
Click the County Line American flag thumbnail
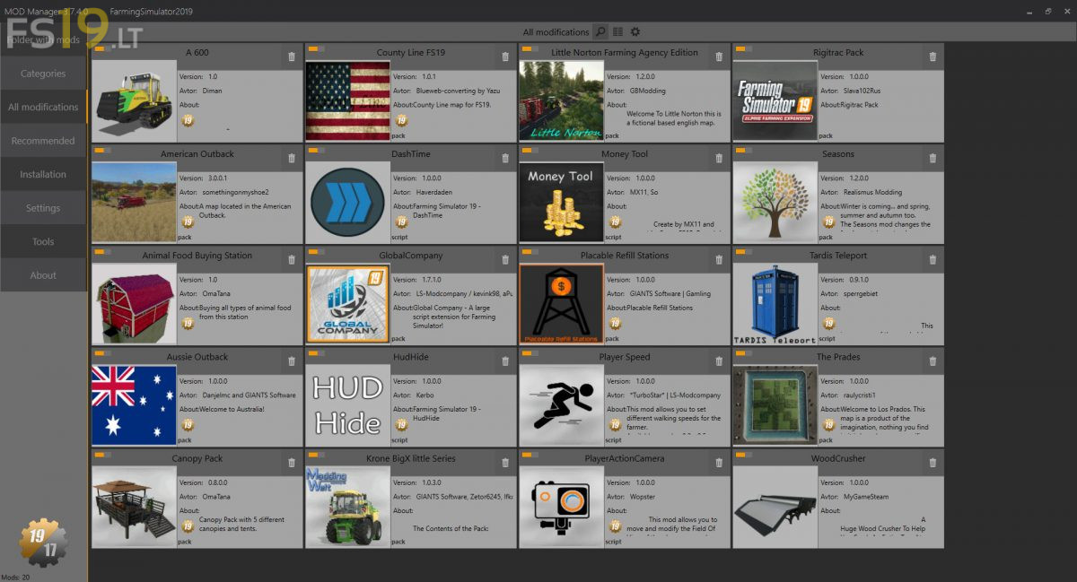coord(347,100)
